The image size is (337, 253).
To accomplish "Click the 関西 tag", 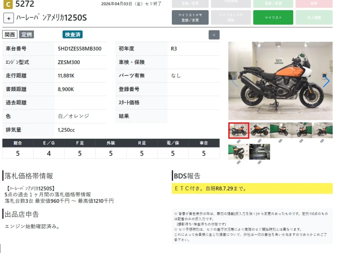I will coord(10,35).
